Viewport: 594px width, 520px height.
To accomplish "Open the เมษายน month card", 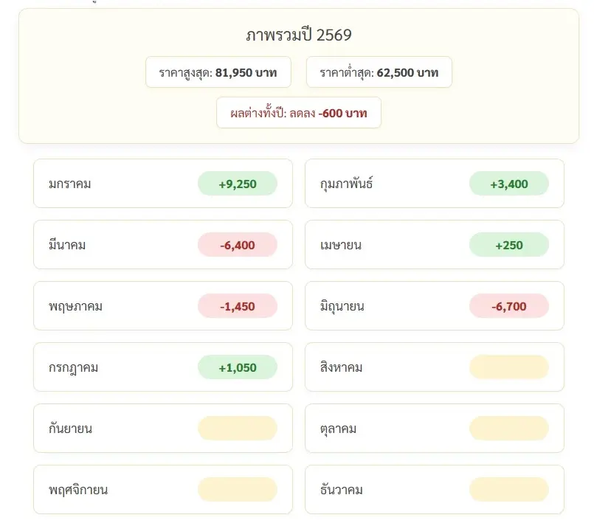I will [x=435, y=245].
